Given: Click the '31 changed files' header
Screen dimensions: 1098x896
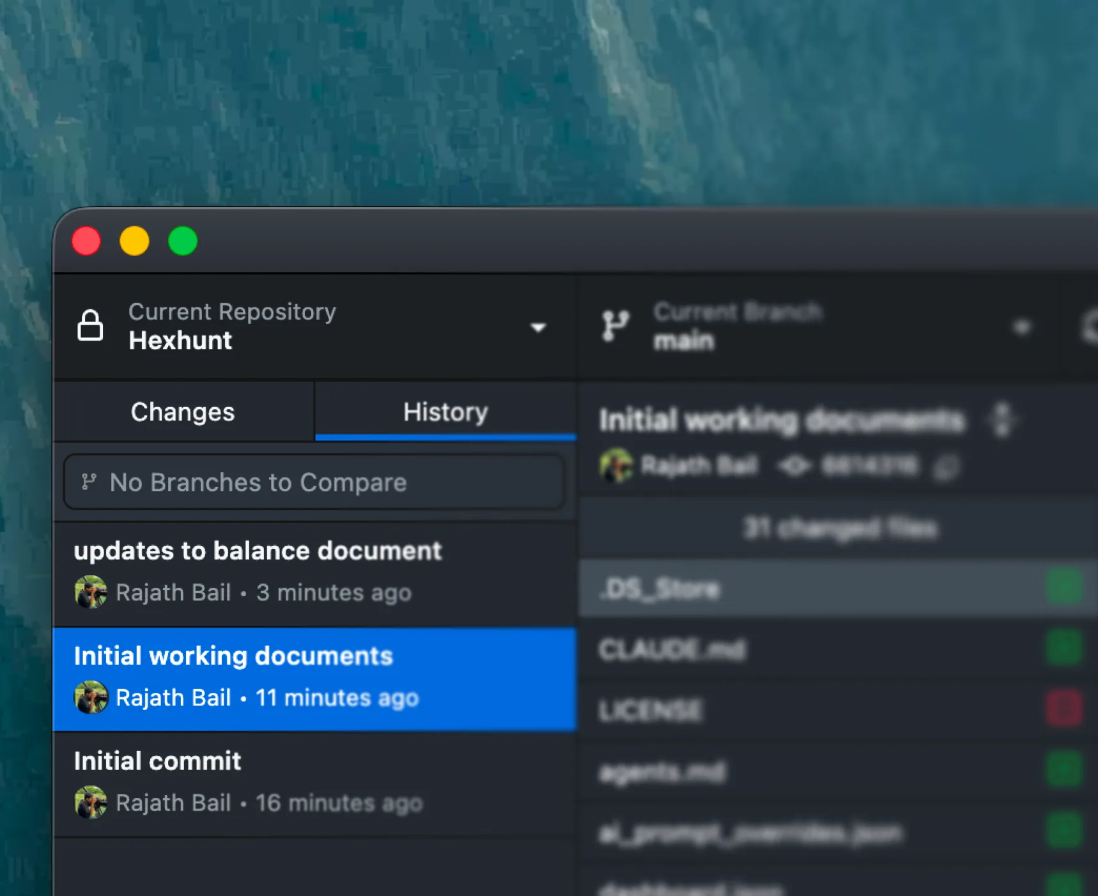Looking at the screenshot, I should 839,529.
